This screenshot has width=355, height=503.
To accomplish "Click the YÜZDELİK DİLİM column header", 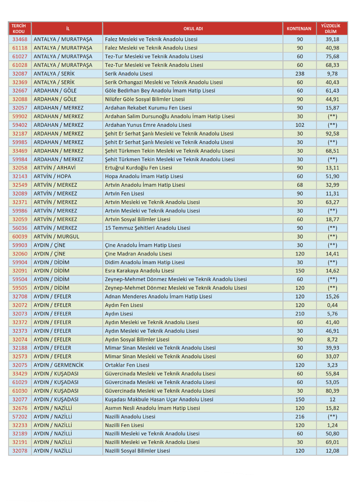I will pos(332,29).
